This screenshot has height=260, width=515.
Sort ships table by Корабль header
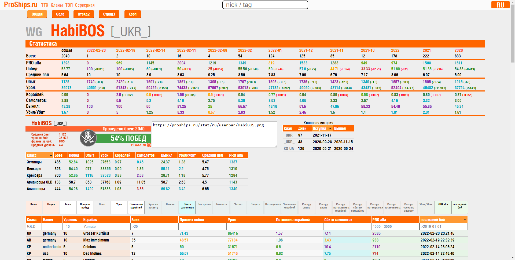(x=106, y=220)
